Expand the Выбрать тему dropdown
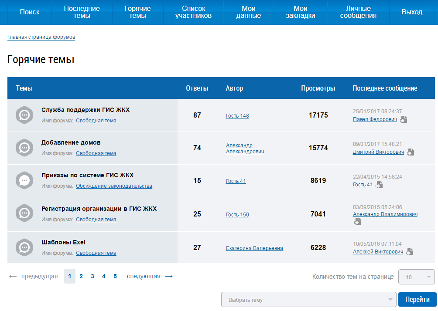This screenshot has width=438, height=311. click(x=309, y=300)
